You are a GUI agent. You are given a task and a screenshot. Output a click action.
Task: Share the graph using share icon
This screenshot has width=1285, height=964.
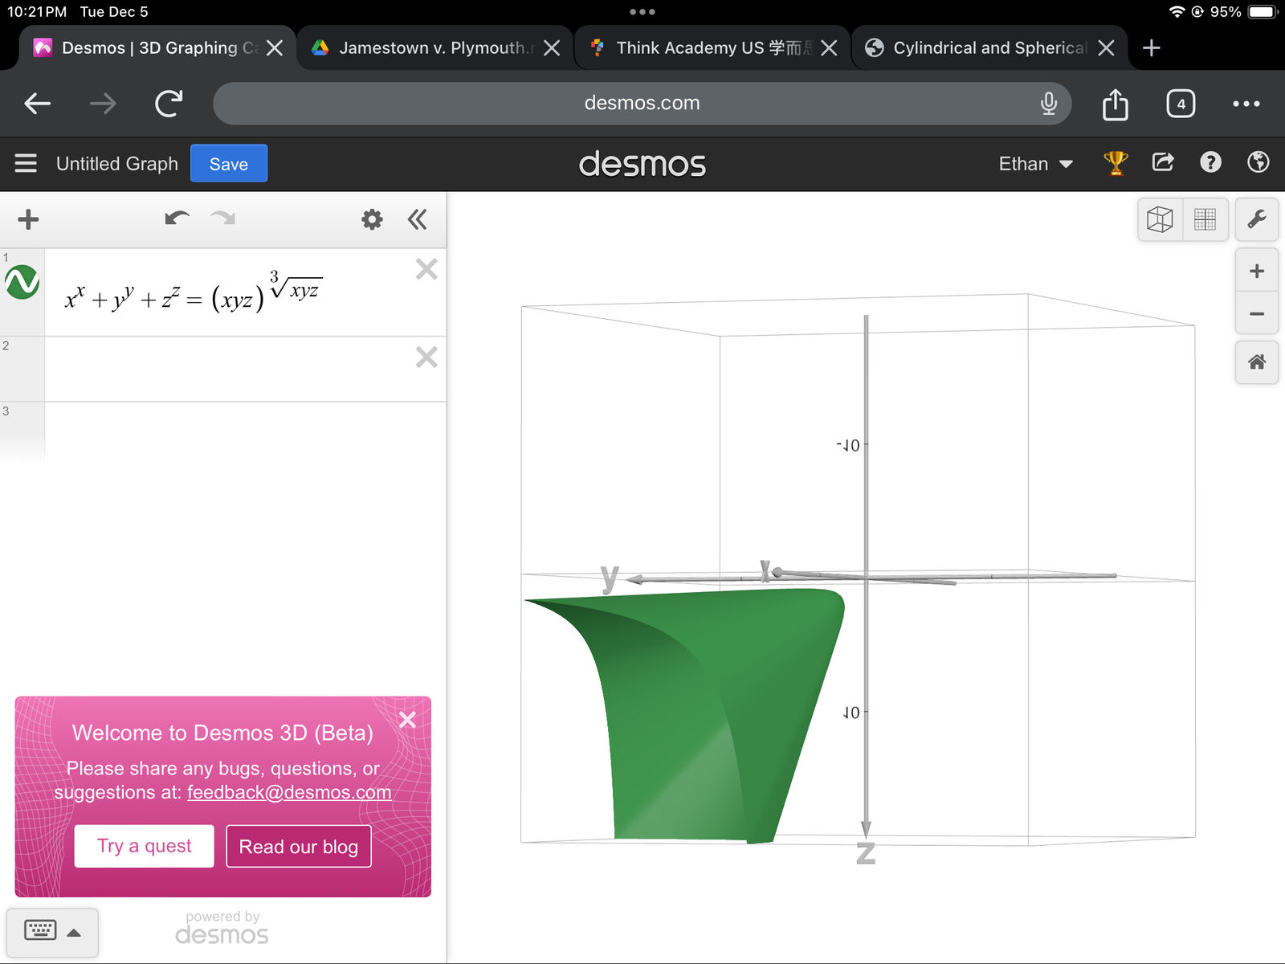[x=1163, y=163]
